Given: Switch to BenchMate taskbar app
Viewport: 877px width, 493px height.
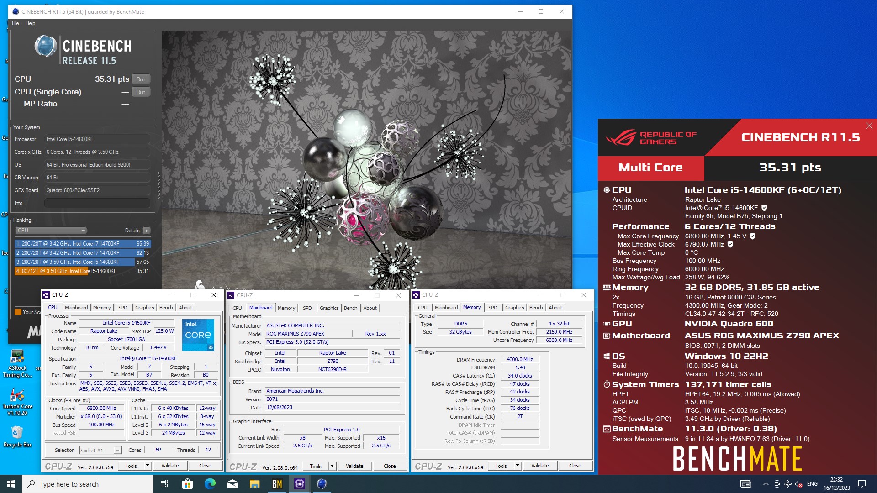Looking at the screenshot, I should point(277,484).
